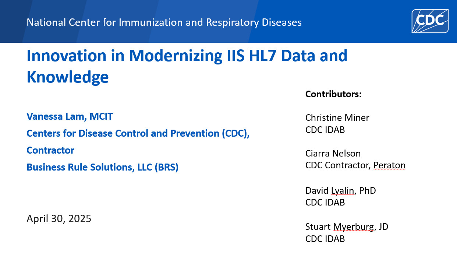Viewport: 457px width, 256px height.
Task: Select the presenter name Vanessa Lam, MCIT
Action: pos(70,116)
